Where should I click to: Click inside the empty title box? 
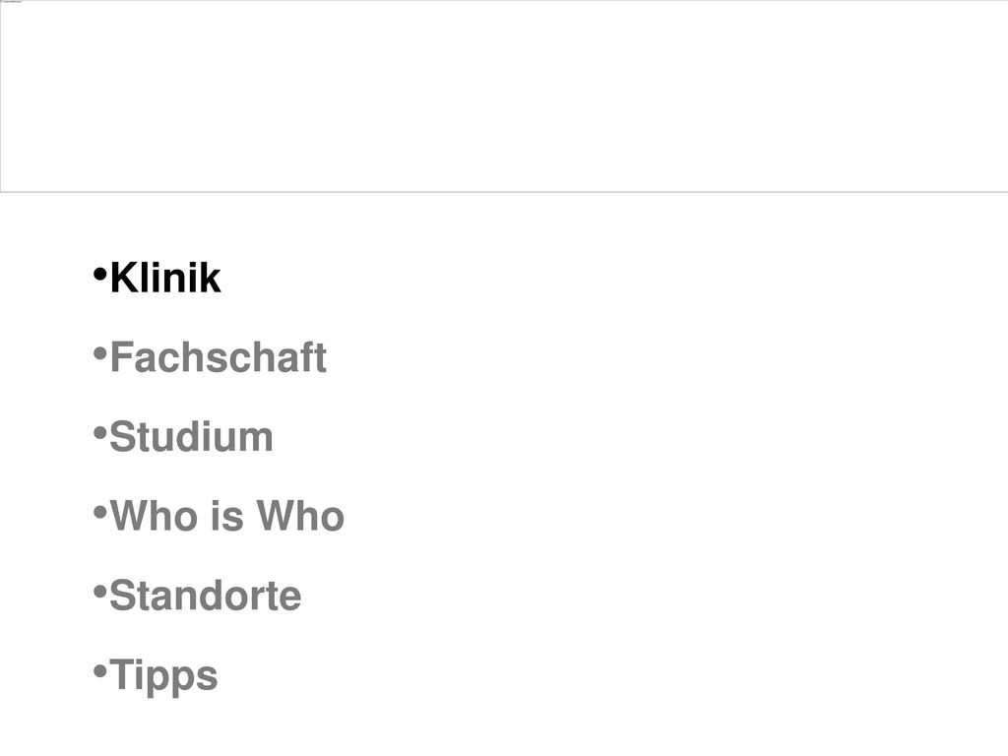click(x=504, y=96)
